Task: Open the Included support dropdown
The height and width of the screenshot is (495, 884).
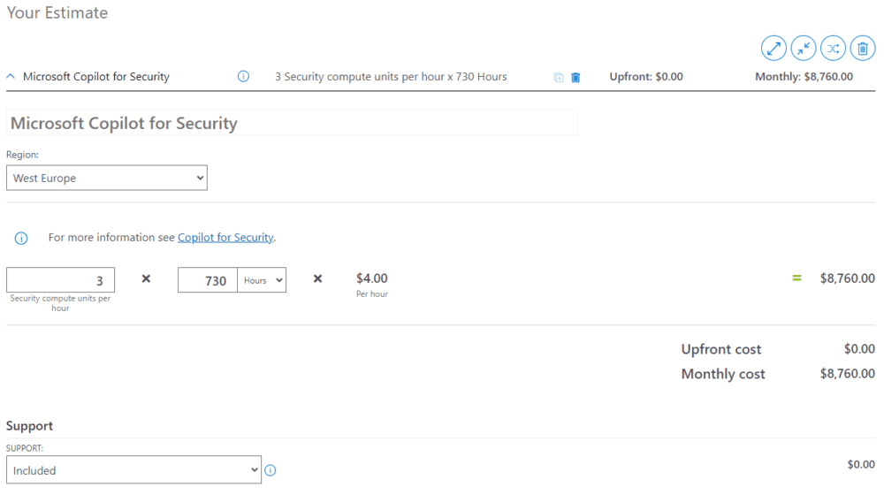Action: [133, 469]
